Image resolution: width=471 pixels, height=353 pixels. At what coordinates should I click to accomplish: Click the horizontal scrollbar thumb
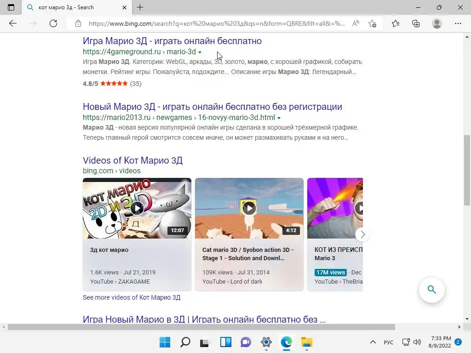[201, 327]
